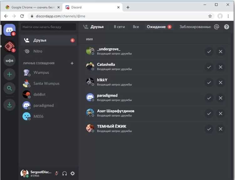235x180 pixels.
Task: Reload the page in Chrome
Action: coord(22,16)
